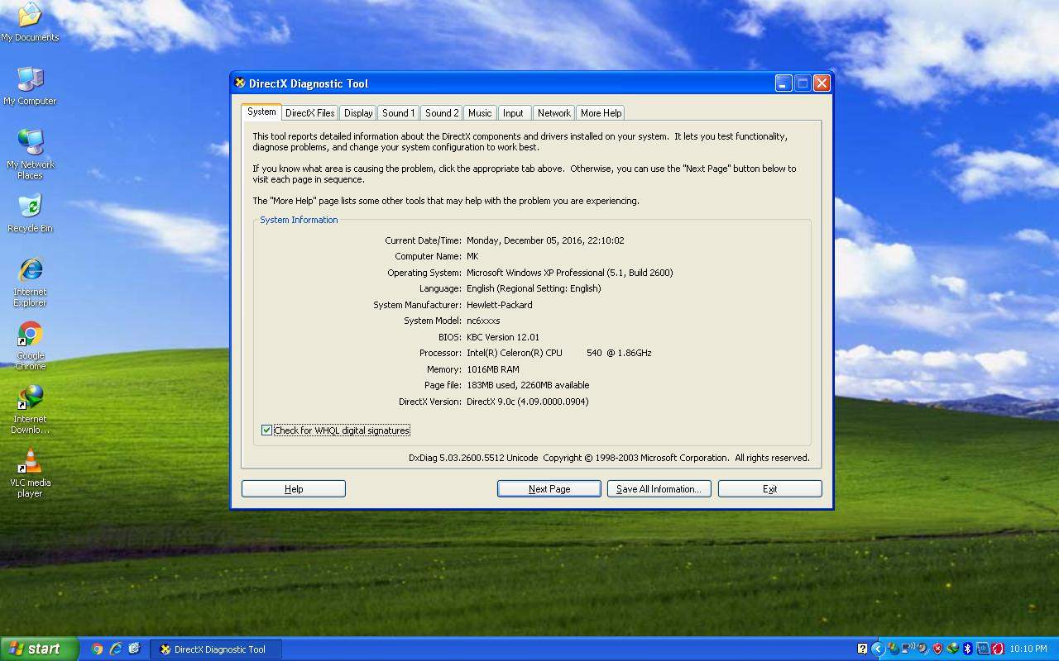Expand hidden system tray icons arrow

878,649
